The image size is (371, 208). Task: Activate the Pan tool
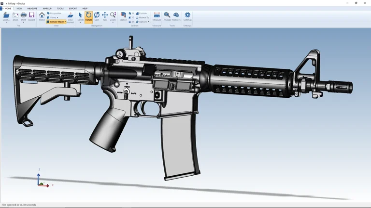click(x=105, y=16)
